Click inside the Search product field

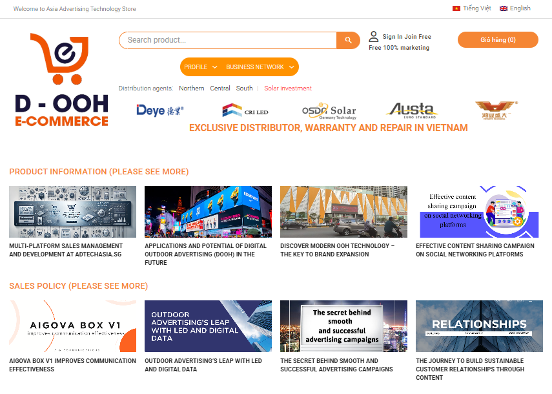click(x=227, y=40)
